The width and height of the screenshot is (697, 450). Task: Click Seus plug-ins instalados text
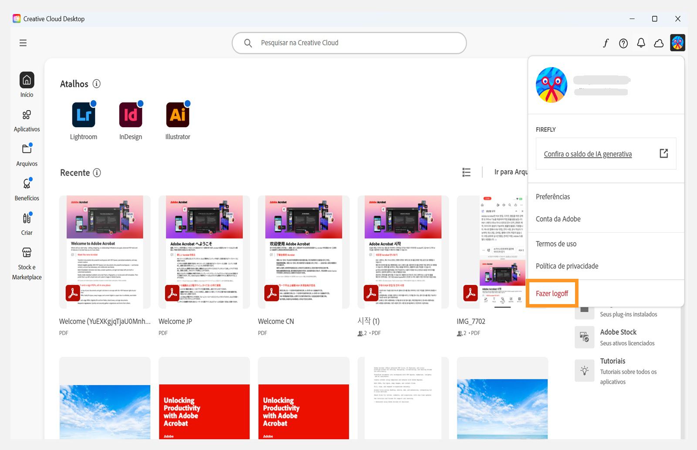click(x=629, y=315)
